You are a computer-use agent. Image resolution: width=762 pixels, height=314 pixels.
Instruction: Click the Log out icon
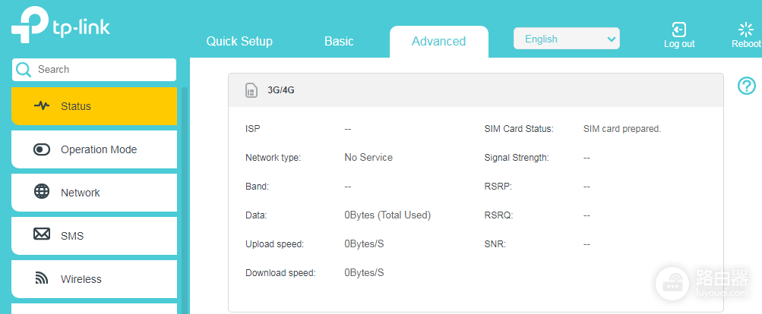(x=679, y=29)
